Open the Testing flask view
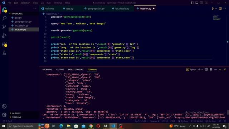Image resolution: width=229 pixels, height=129 pixels. (4, 53)
